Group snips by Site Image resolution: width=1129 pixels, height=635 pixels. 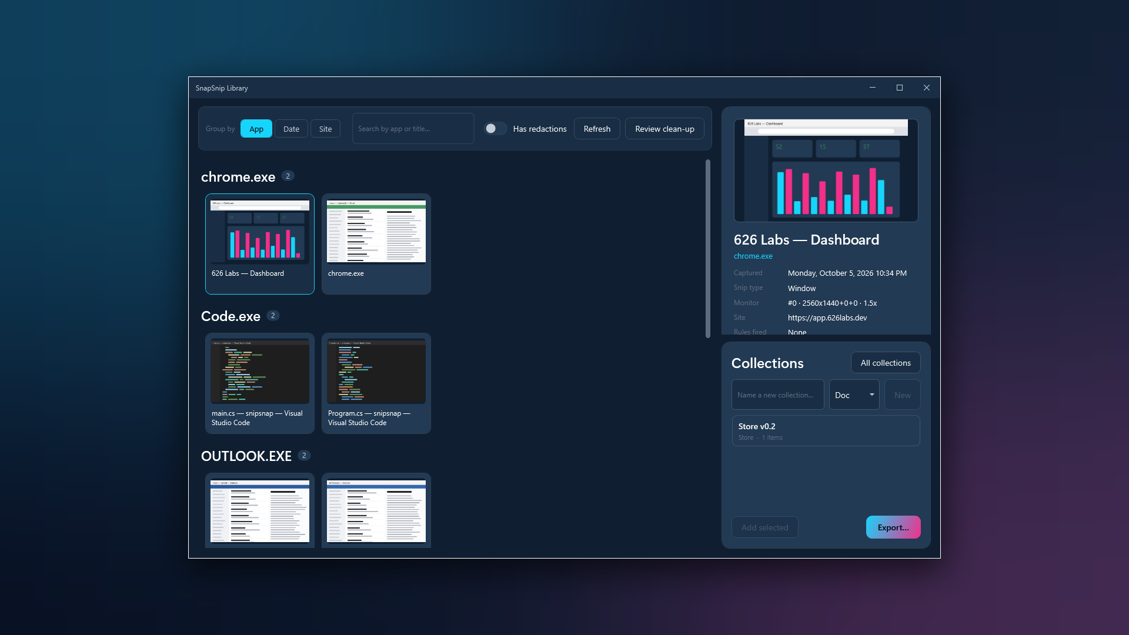(325, 129)
